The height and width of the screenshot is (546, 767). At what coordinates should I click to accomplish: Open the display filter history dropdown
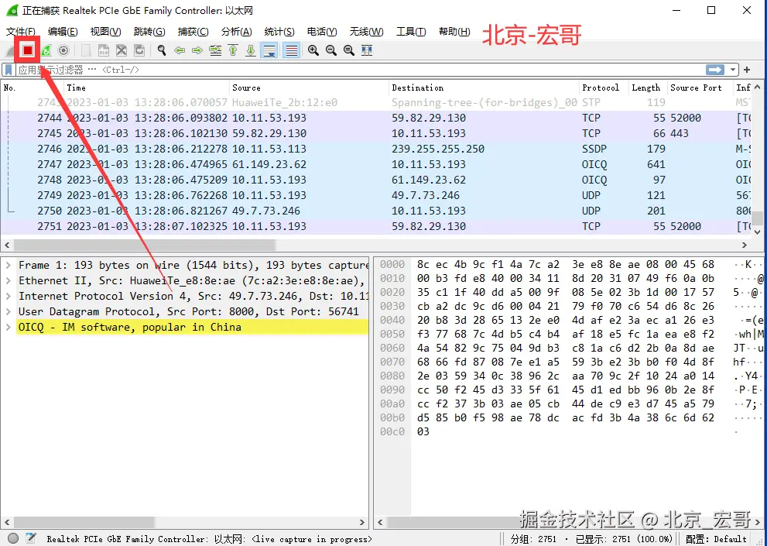tap(733, 70)
